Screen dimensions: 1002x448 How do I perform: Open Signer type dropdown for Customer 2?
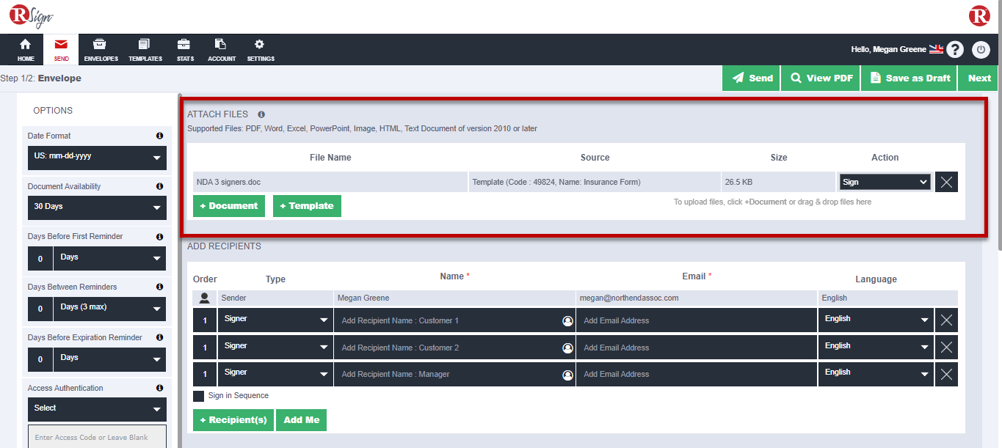click(x=275, y=348)
